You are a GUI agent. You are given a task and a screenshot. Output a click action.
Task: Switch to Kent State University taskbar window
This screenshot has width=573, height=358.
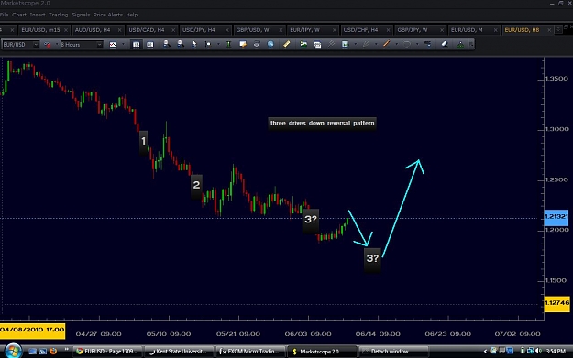[x=179, y=352]
